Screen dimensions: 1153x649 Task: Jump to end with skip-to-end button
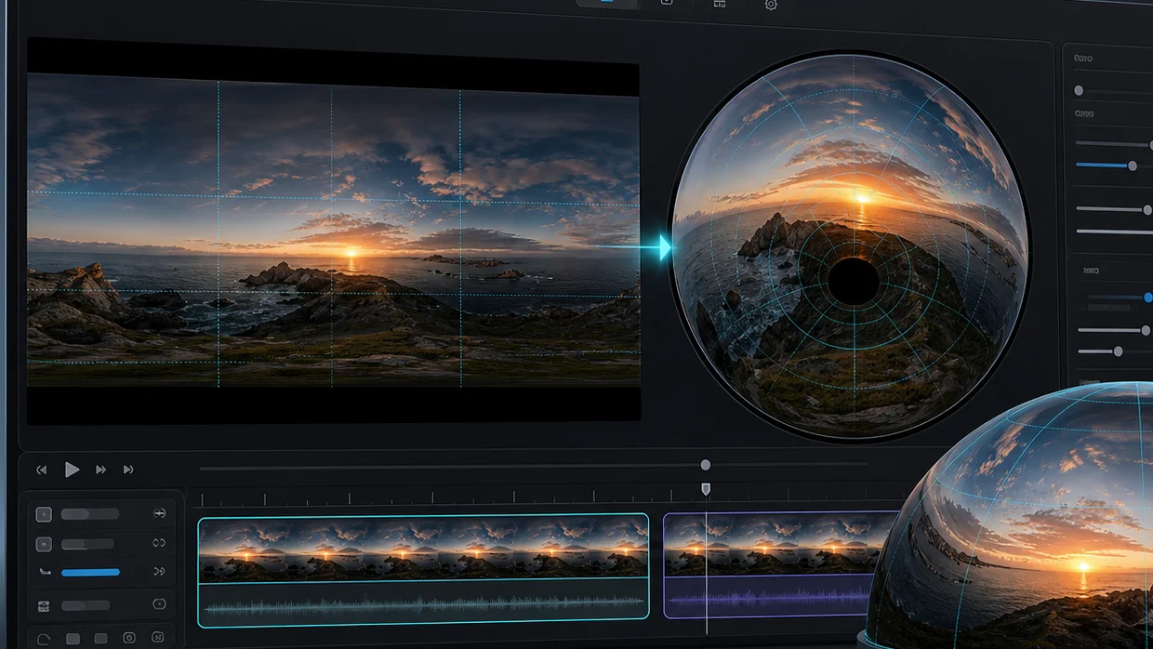point(128,470)
